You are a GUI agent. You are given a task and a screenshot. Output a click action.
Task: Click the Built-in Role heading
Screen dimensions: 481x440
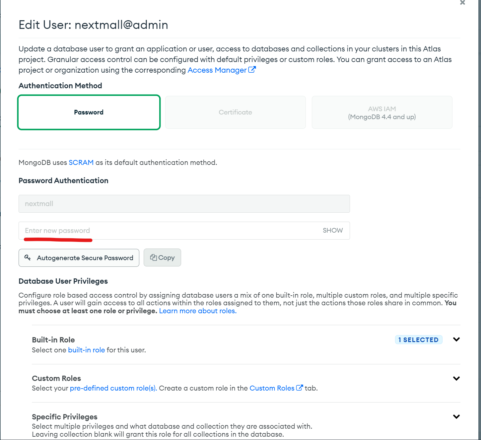click(x=53, y=340)
